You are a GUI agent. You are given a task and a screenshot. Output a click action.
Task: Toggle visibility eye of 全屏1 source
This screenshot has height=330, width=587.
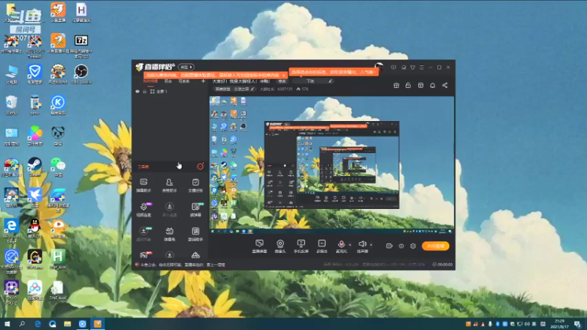click(137, 91)
